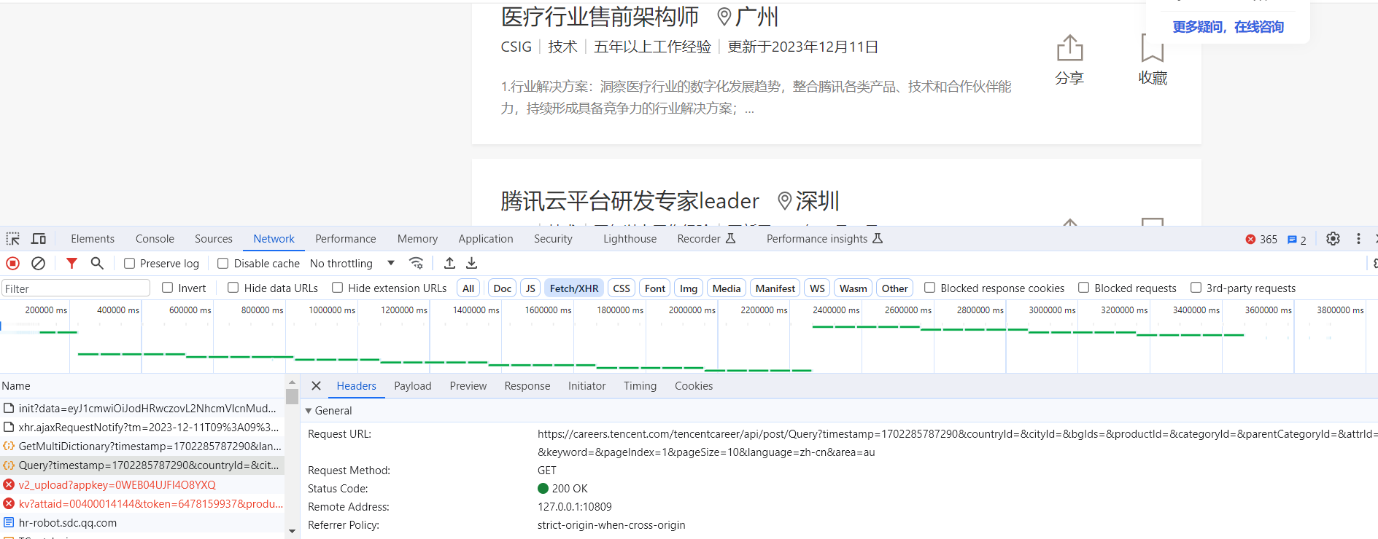The height and width of the screenshot is (539, 1378).
Task: Switch to the Application tab
Action: pyautogui.click(x=486, y=239)
